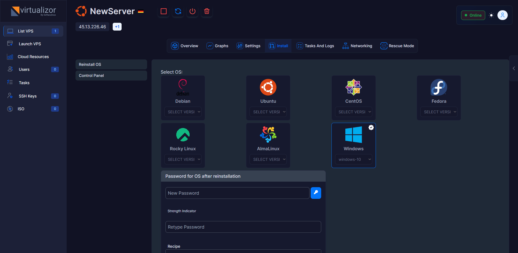This screenshot has width=518, height=253.
Task: Select Control Panel in the left panel
Action: click(x=111, y=76)
